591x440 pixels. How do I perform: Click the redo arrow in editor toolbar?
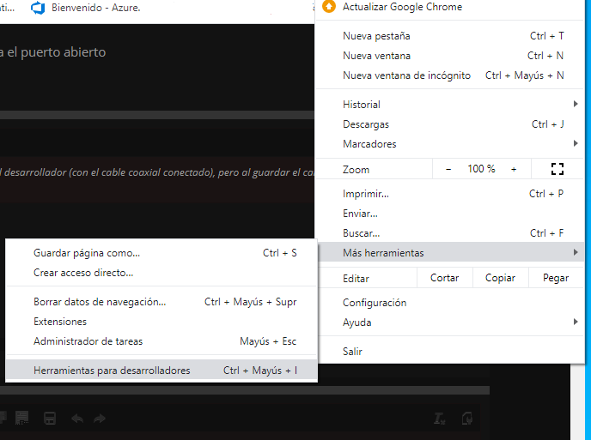[x=100, y=419]
